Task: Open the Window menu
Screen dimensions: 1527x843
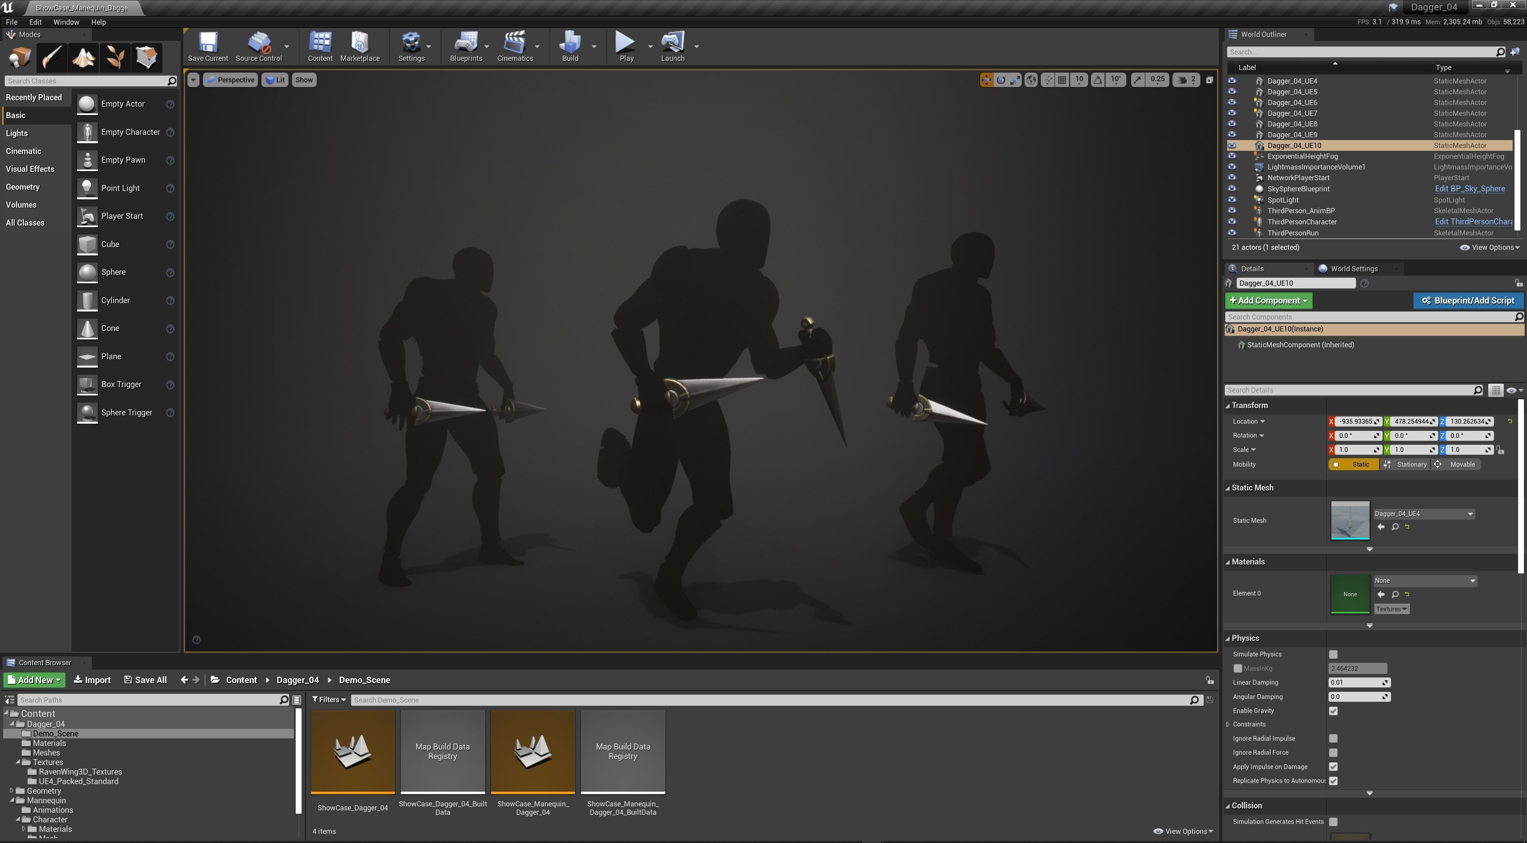Action: (66, 22)
